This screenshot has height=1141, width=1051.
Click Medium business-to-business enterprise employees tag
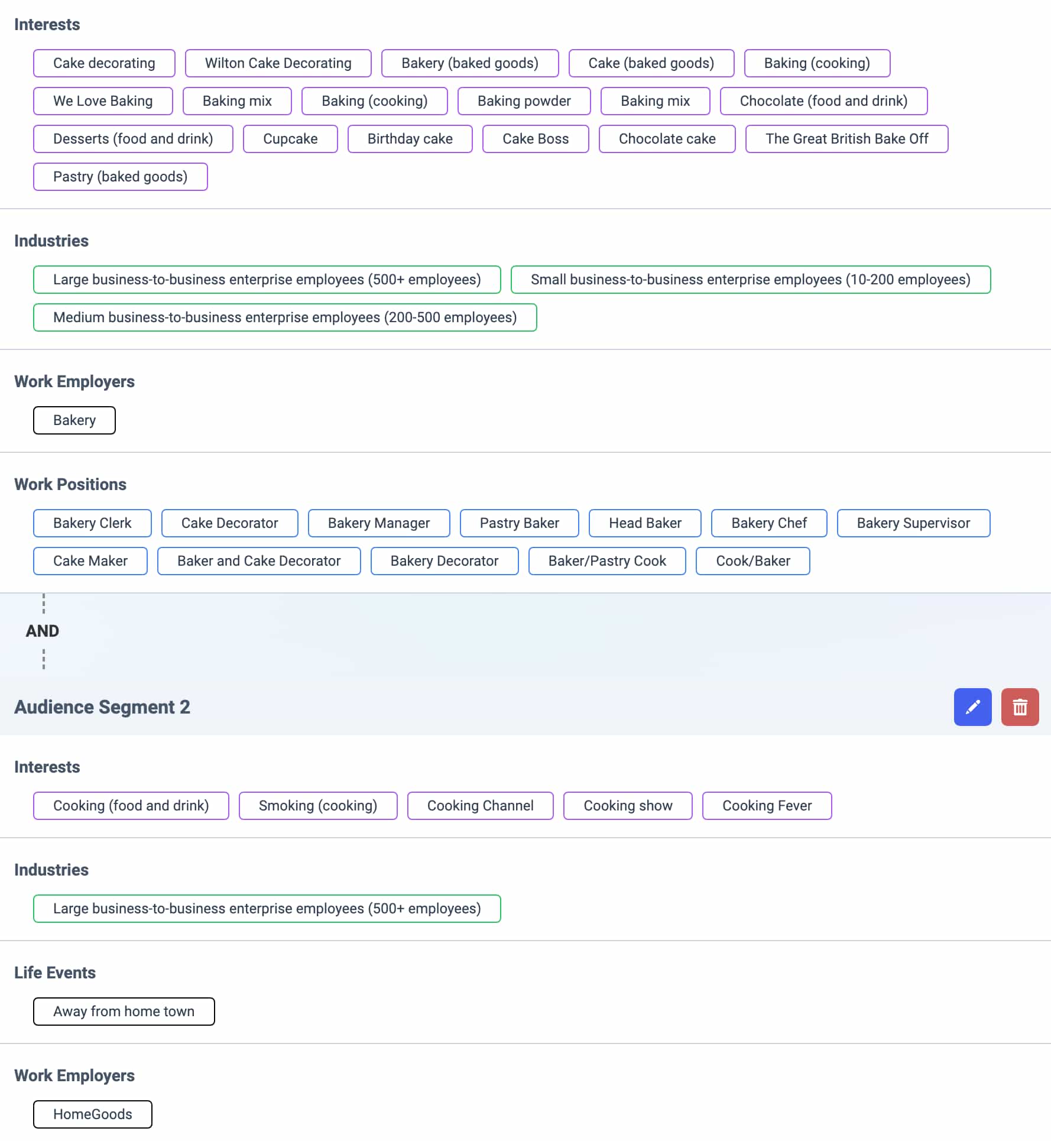tap(285, 317)
